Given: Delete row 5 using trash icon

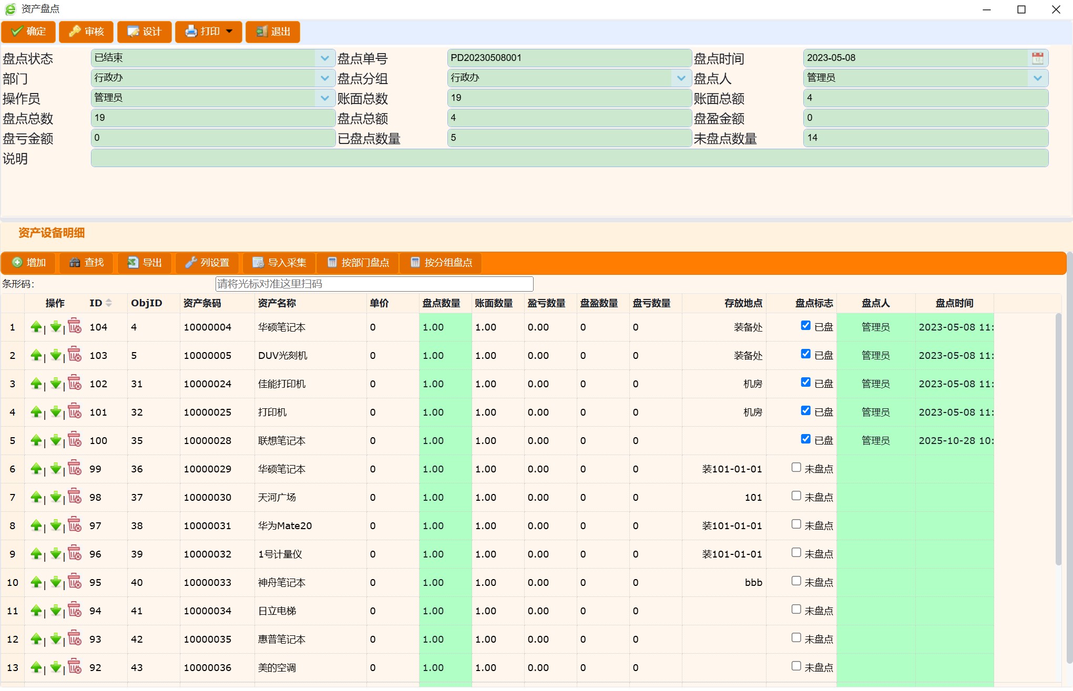Looking at the screenshot, I should pyautogui.click(x=75, y=440).
